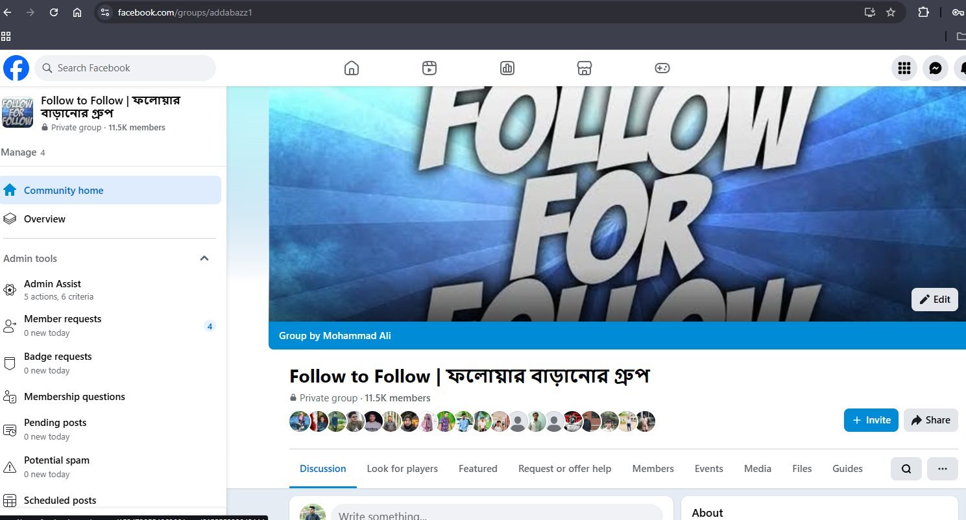Open the site information icon in address bar
Screen dimensions: 966x520
pyautogui.click(x=105, y=12)
